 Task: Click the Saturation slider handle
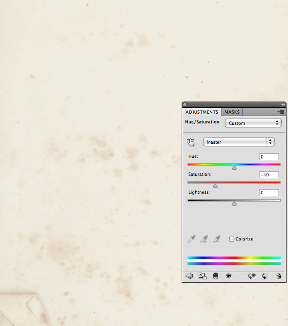pyautogui.click(x=215, y=186)
